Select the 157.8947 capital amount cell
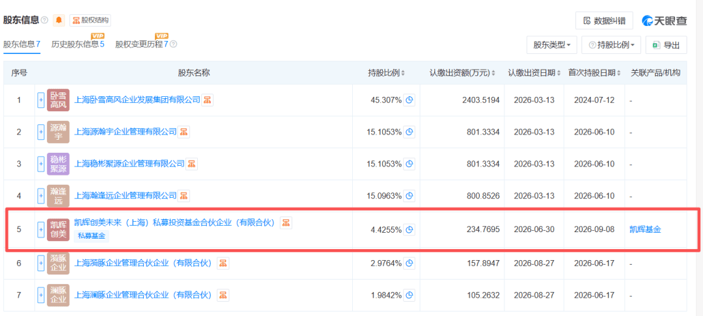703x316 pixels. click(483, 263)
